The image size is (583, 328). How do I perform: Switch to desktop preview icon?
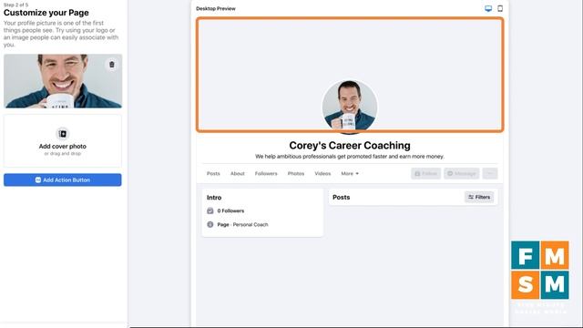coord(488,8)
